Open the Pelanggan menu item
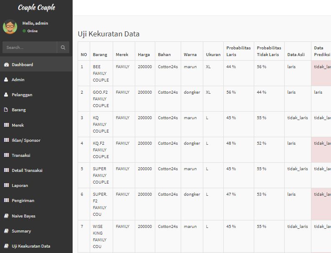331x253 pixels. pos(36,95)
